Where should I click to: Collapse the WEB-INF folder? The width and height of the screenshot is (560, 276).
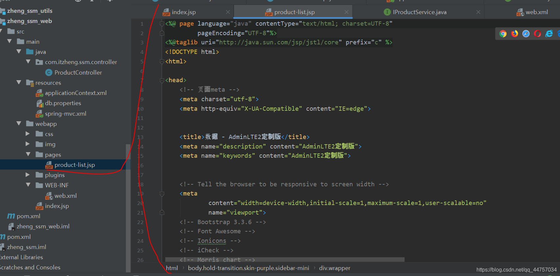[x=28, y=185]
